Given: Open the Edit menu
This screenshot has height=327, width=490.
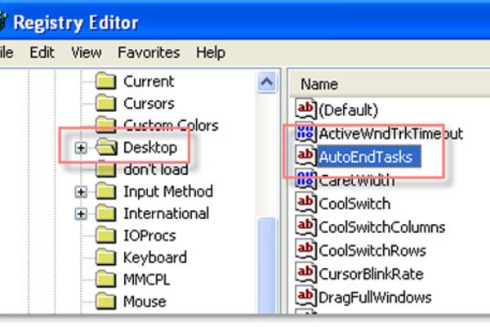Looking at the screenshot, I should tap(42, 52).
